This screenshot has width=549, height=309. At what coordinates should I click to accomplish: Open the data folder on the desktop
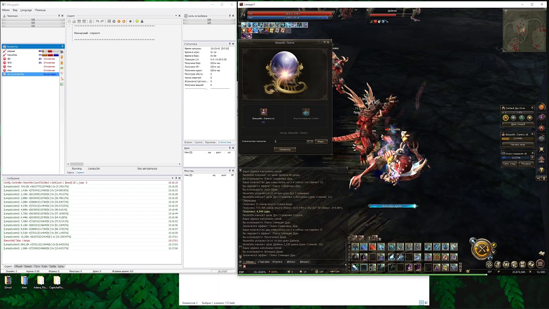(24, 282)
